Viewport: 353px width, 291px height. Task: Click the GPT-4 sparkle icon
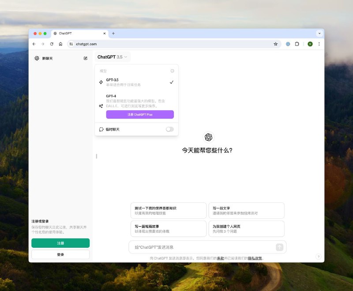pos(101,106)
